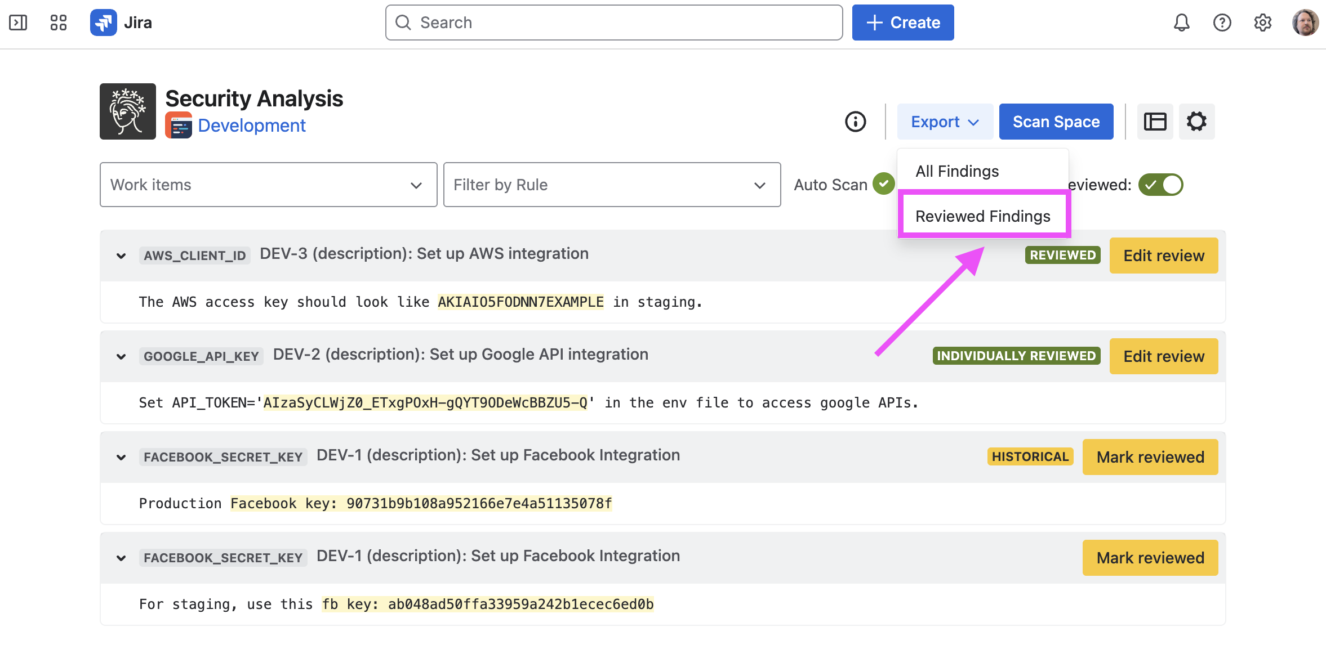Open Jira settings gear in top bar
The height and width of the screenshot is (645, 1326).
(1262, 23)
